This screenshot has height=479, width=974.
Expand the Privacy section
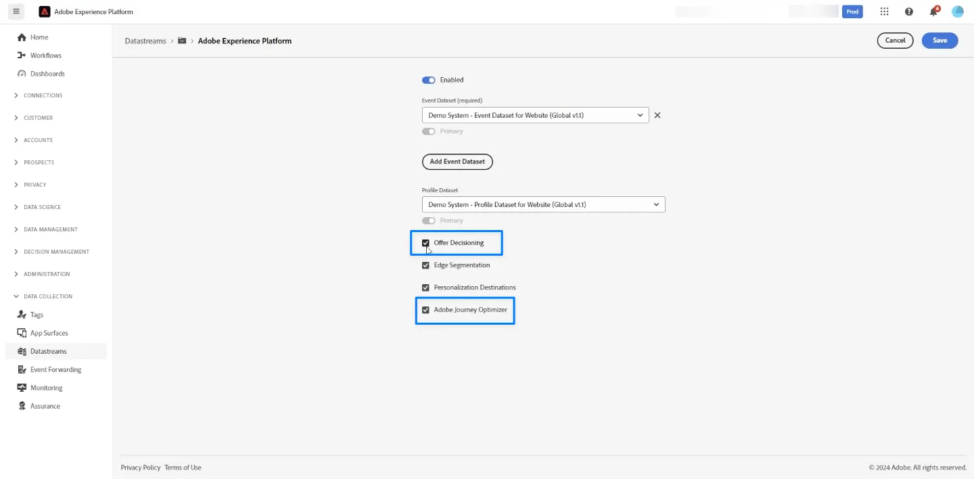click(30, 185)
